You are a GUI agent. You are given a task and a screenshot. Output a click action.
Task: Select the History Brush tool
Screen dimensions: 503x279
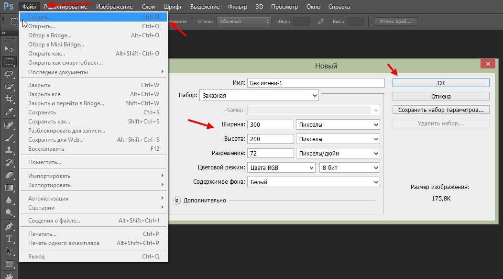pyautogui.click(x=9, y=162)
